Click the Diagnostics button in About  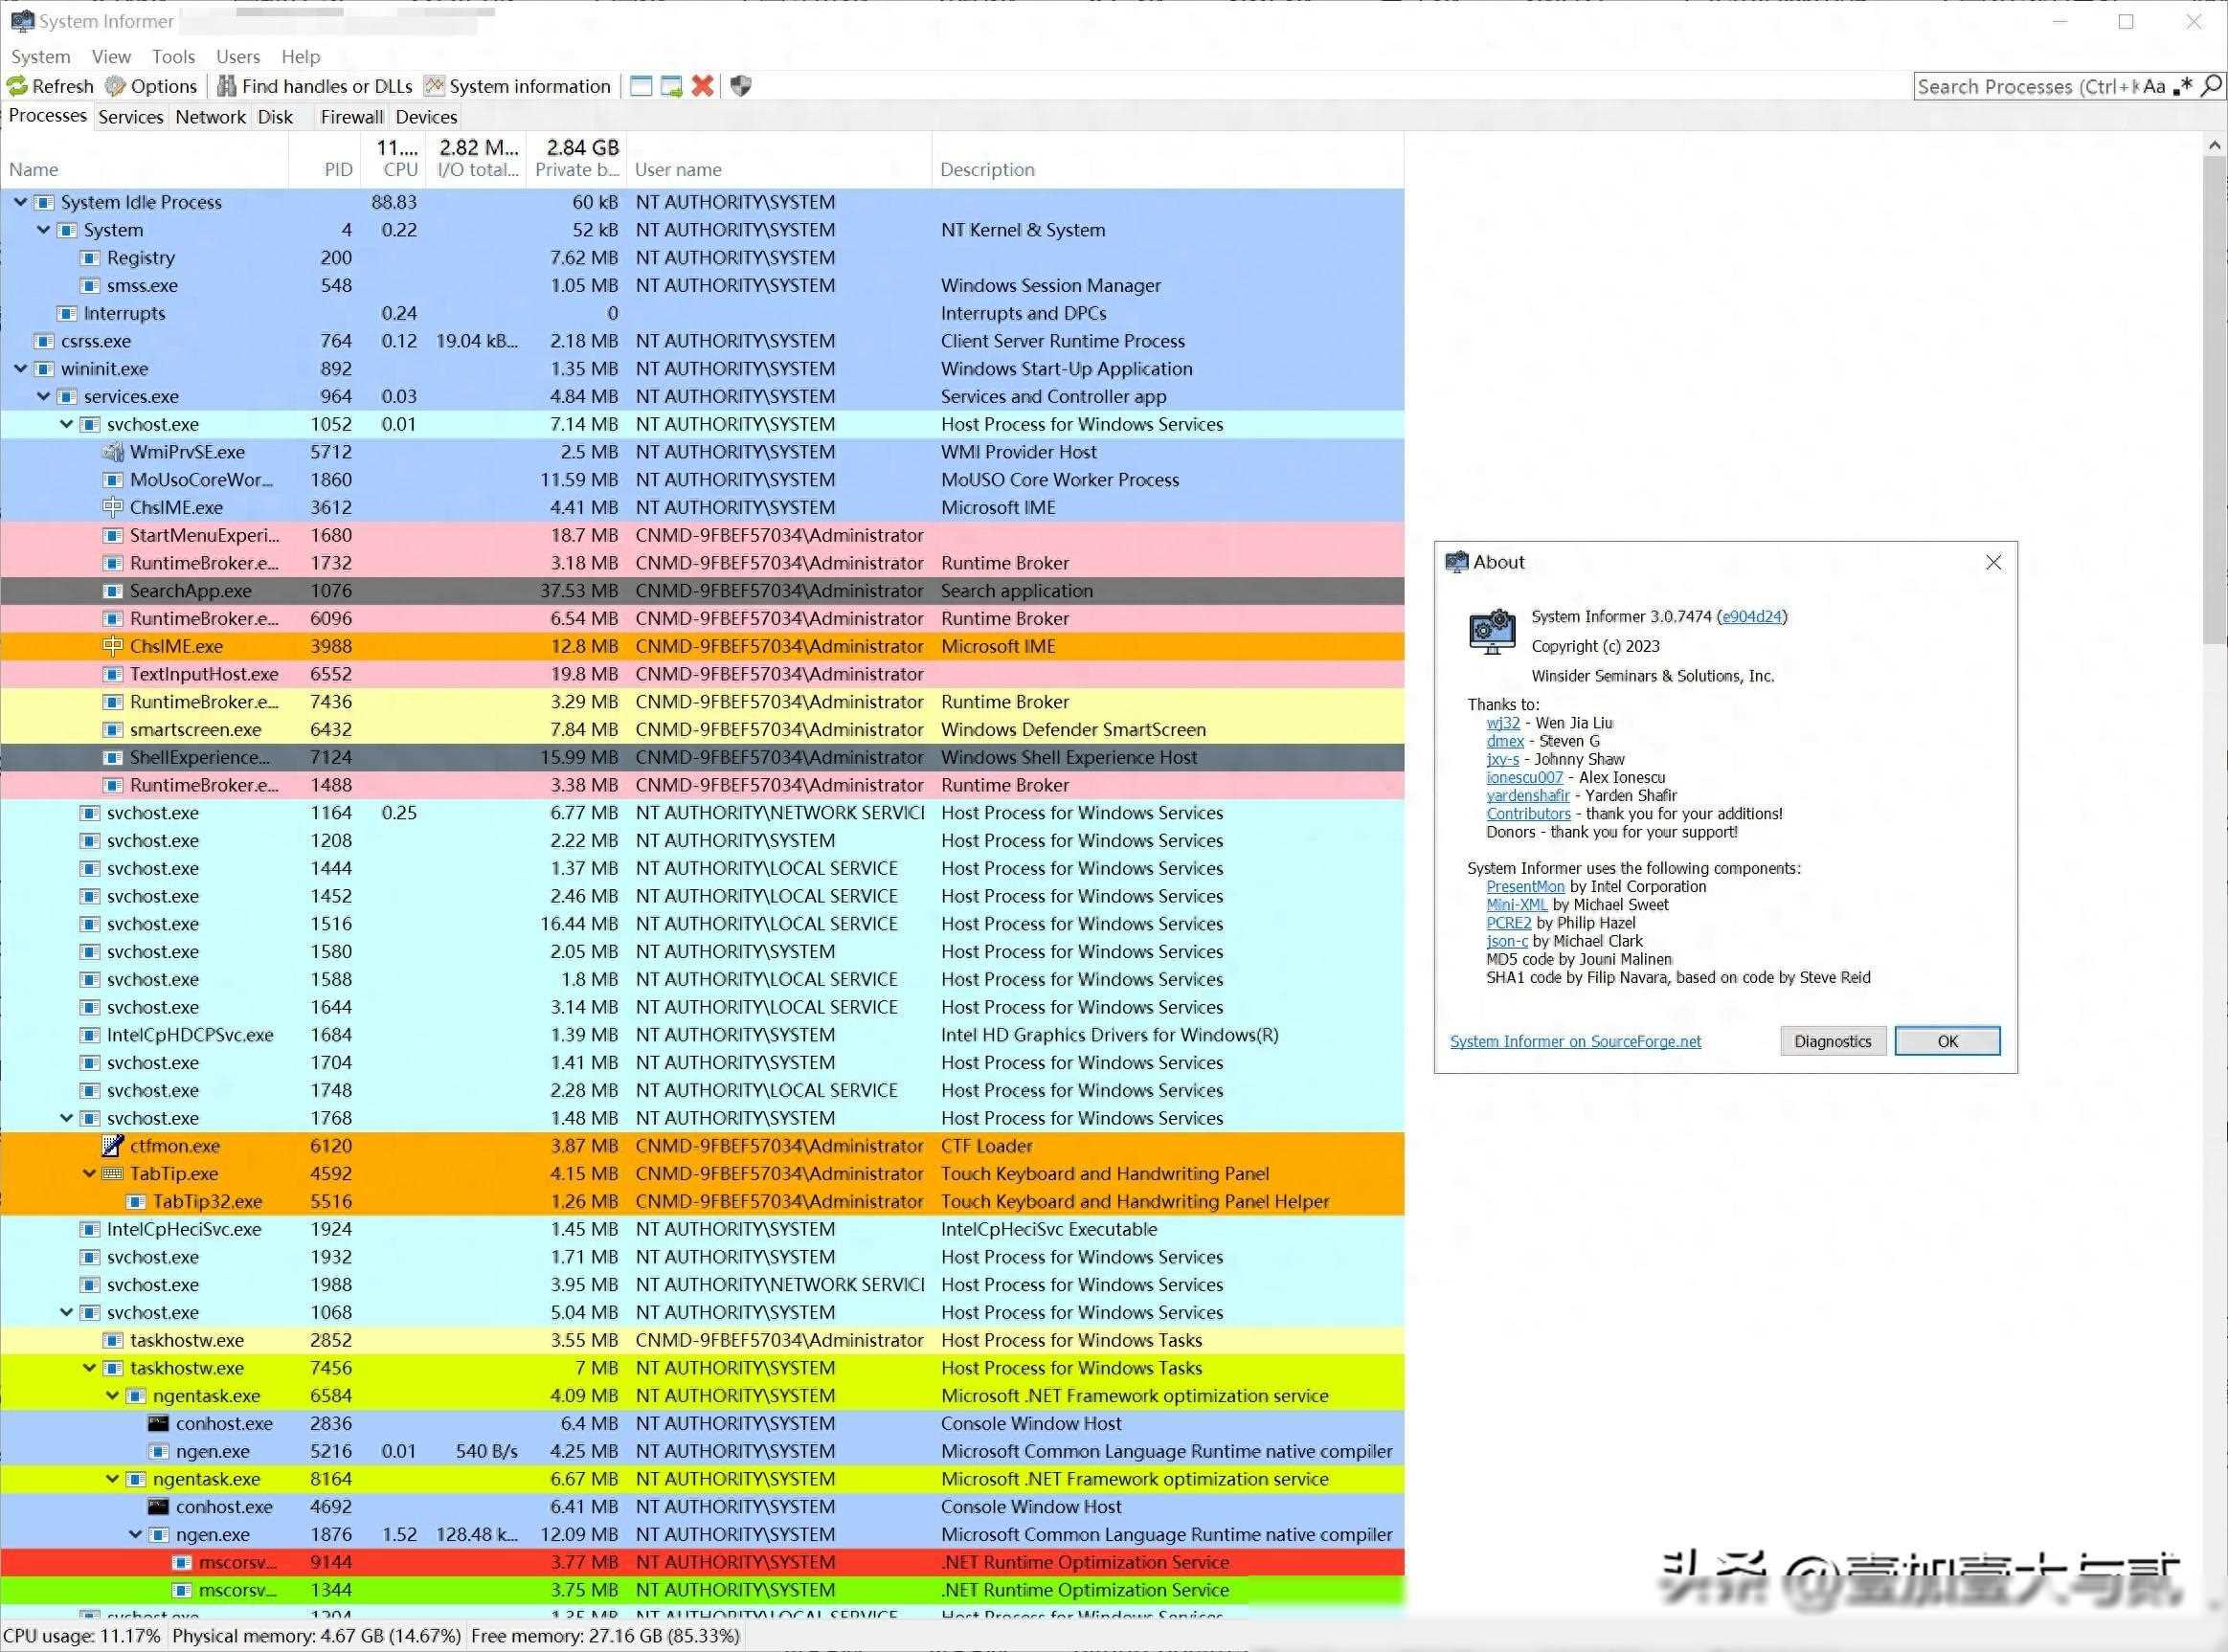[1832, 1041]
